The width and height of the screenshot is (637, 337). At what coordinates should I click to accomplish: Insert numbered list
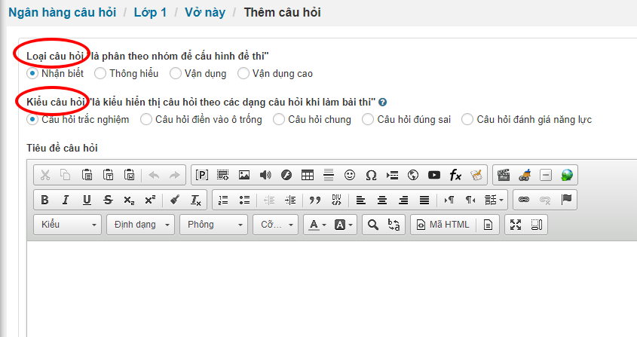pos(223,200)
